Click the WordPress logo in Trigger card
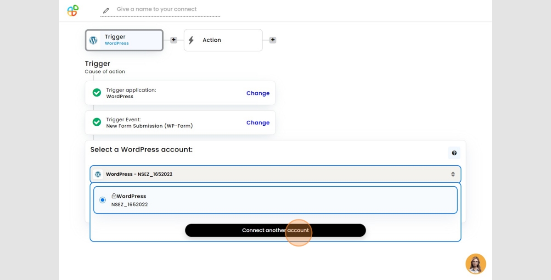This screenshot has height=280, width=551. 94,40
